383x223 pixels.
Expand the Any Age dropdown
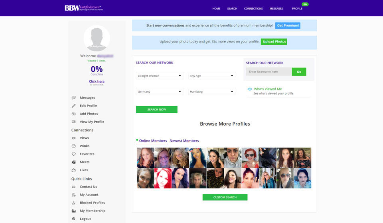[212, 76]
